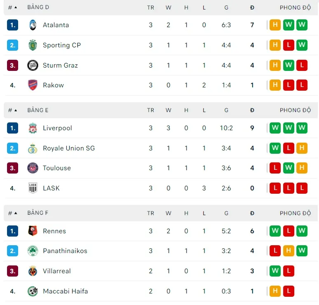The width and height of the screenshot is (319, 305).
Task: Click the Atalanta club crest icon
Action: click(x=33, y=25)
